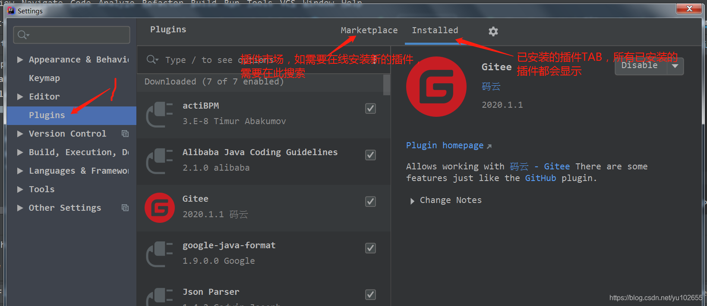Click the Gitee version 2020.1.1 text in details
The image size is (707, 306).
pyautogui.click(x=502, y=105)
